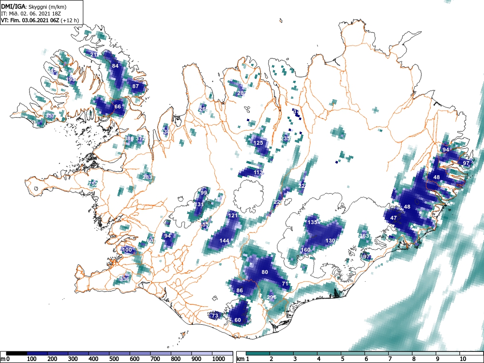Select the map value 226
Screen dimensions: 484x363
coord(278,202)
